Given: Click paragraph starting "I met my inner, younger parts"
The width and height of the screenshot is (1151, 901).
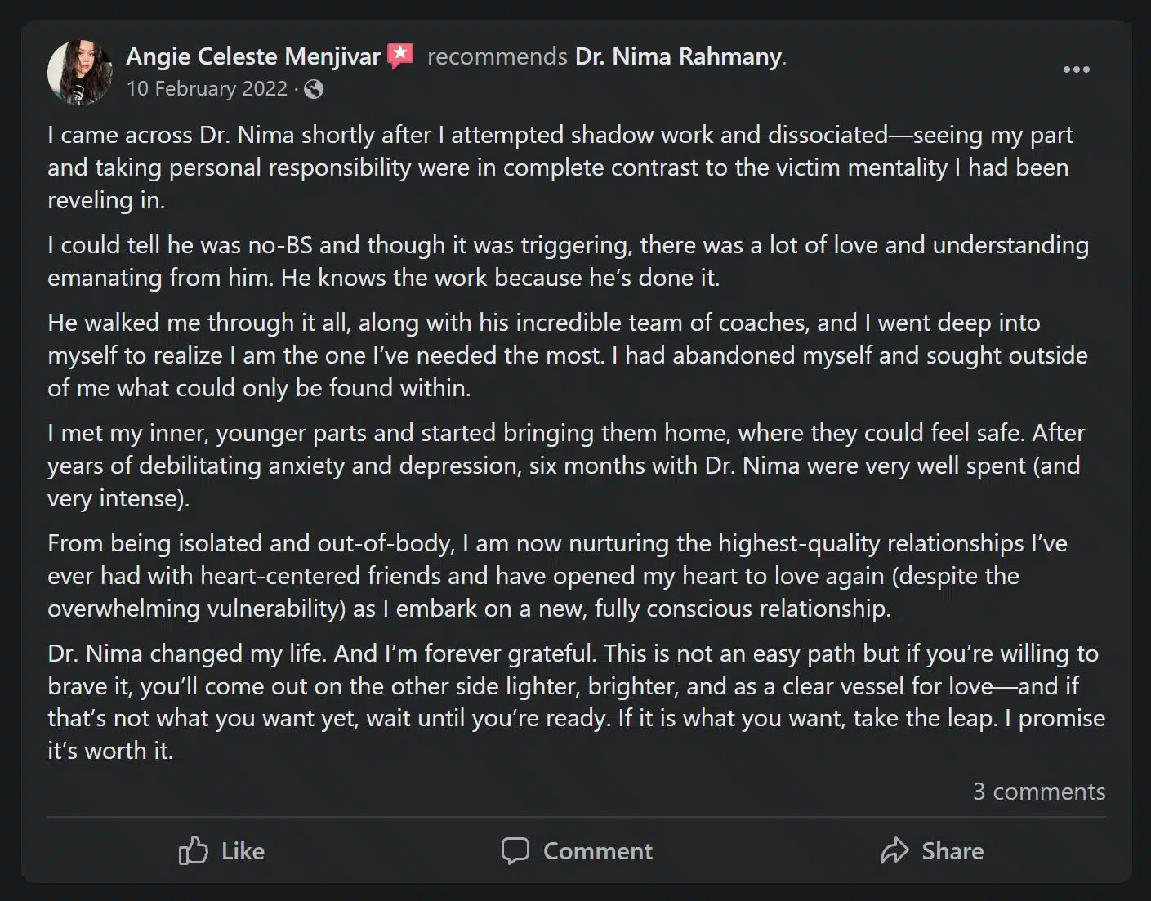Looking at the screenshot, I should click(565, 466).
